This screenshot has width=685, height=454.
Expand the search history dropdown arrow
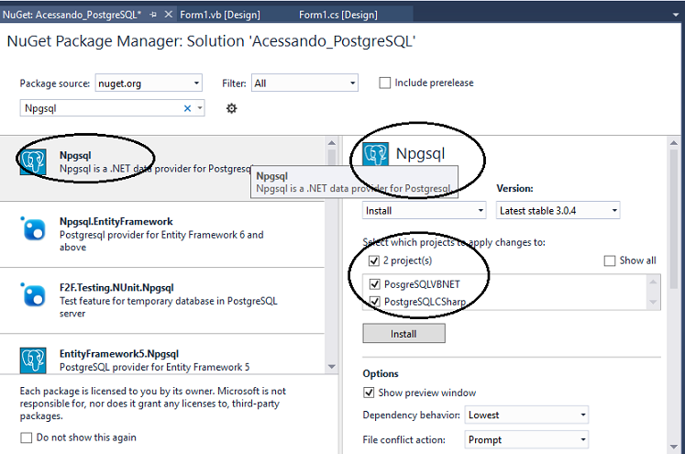200,108
